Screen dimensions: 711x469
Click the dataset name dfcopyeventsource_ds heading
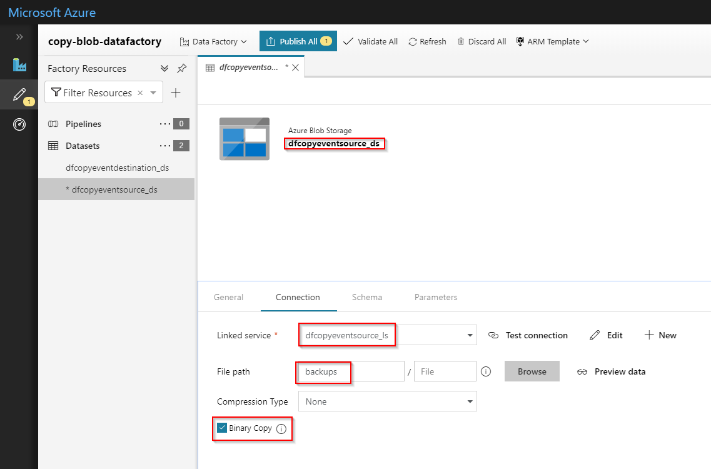point(334,143)
